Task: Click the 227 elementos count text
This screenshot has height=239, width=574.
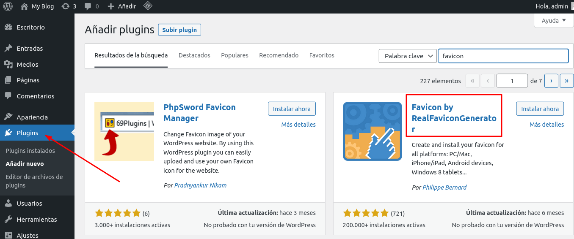Action: pos(440,81)
